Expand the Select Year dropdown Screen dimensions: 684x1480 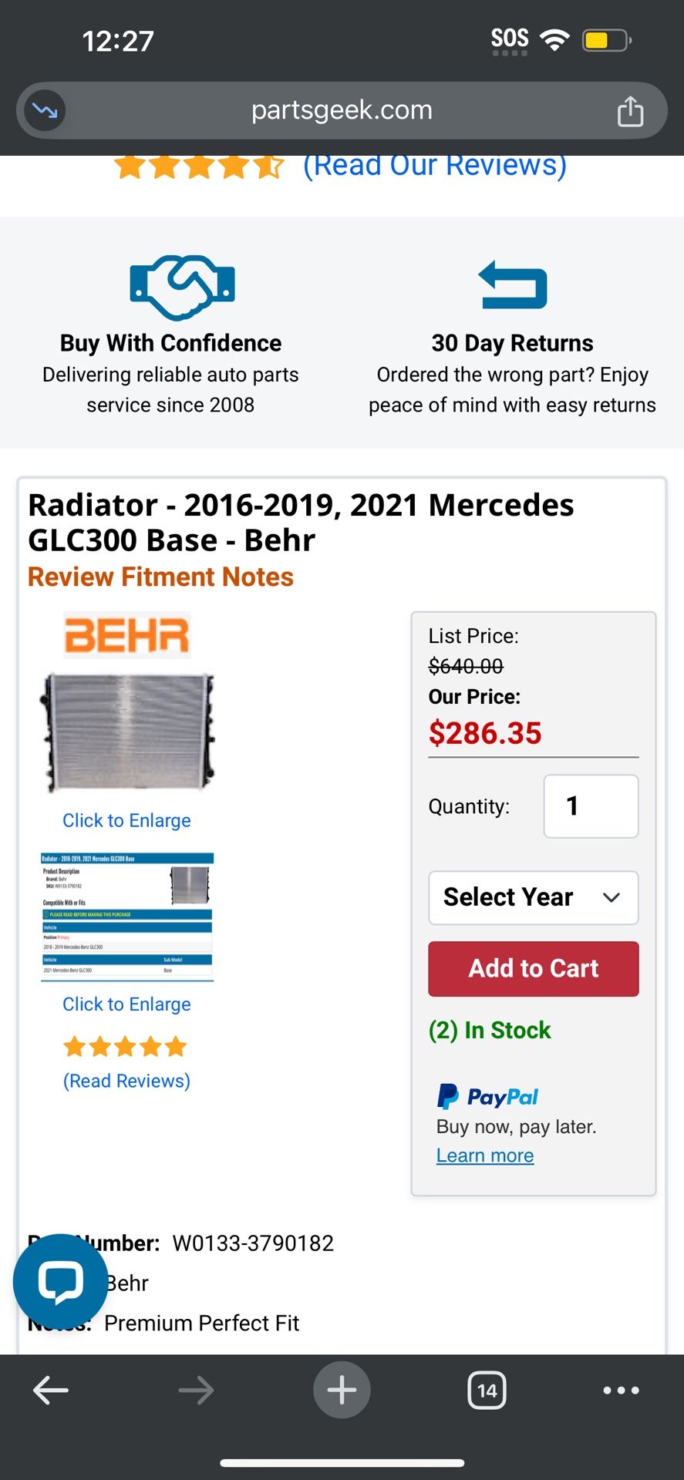pos(533,897)
